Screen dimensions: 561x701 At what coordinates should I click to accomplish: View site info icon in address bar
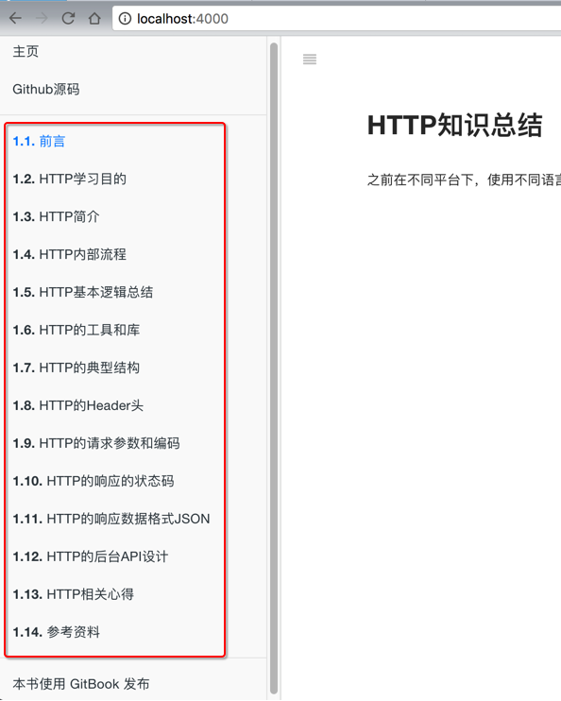[125, 18]
